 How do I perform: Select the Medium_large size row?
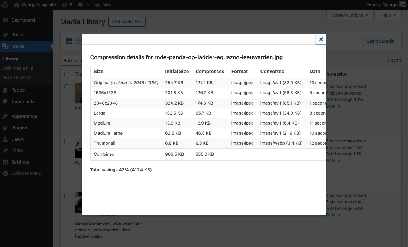pyautogui.click(x=208, y=133)
